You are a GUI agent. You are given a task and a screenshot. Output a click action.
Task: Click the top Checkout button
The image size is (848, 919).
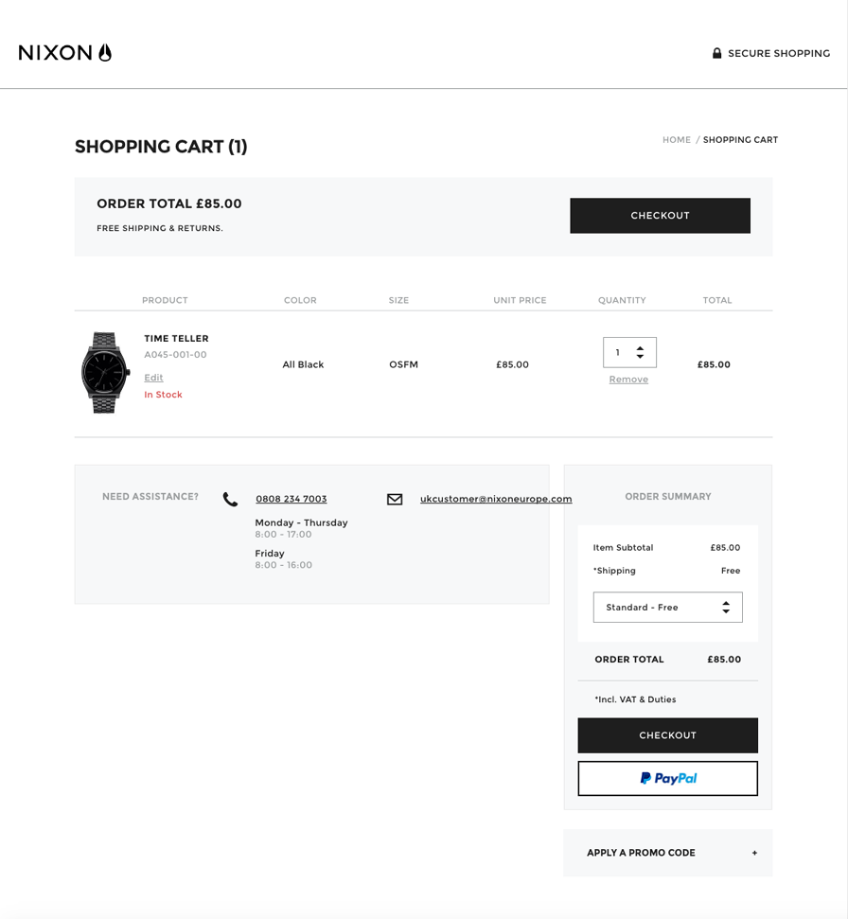(660, 215)
